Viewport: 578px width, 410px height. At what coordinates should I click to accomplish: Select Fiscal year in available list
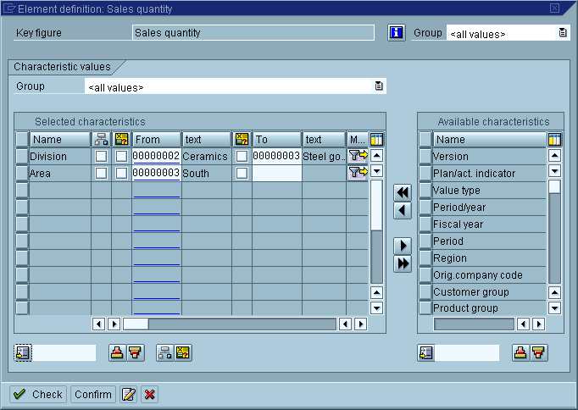pos(489,224)
